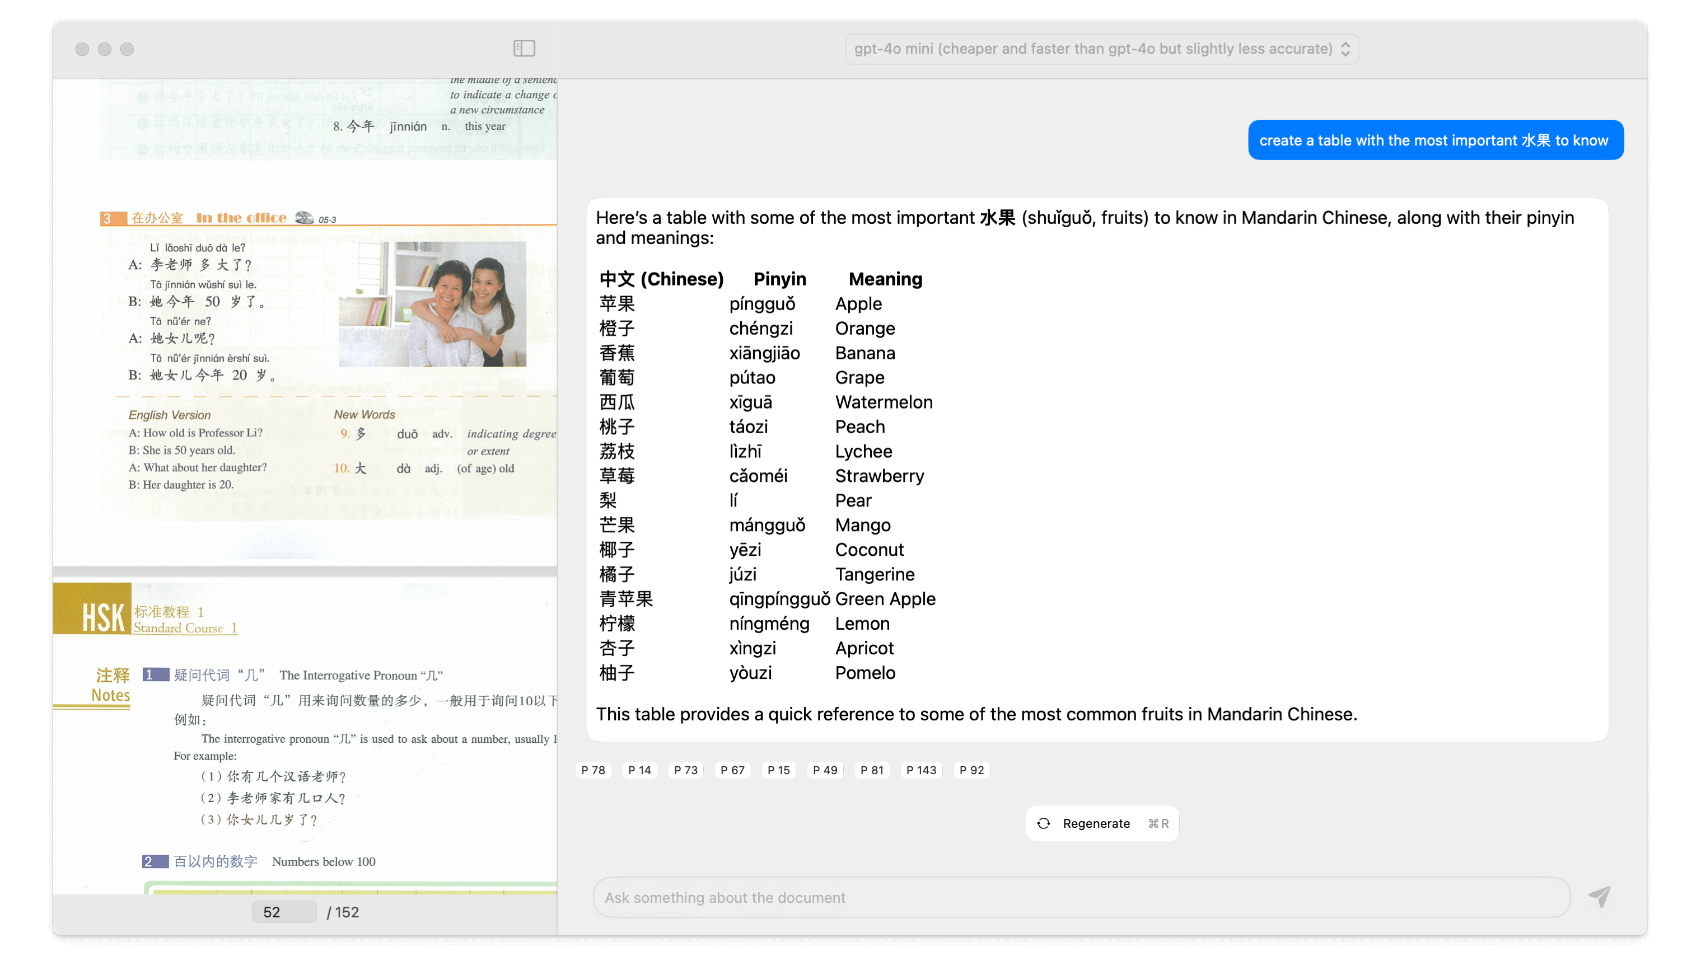Image resolution: width=1701 pixels, height=956 pixels.
Task: Click the page number field showing 52
Action: (283, 912)
